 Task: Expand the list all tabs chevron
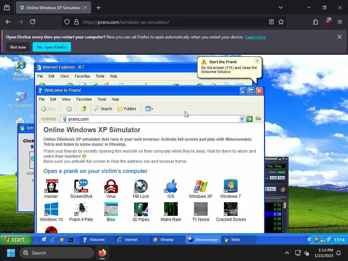click(280, 7)
